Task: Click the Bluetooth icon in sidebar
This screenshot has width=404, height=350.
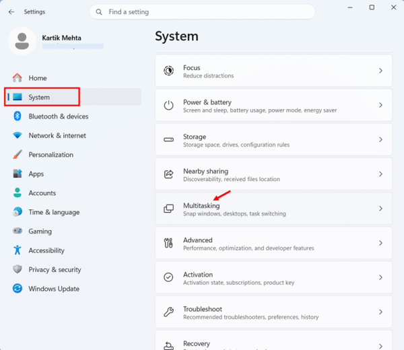Action: coord(18,116)
